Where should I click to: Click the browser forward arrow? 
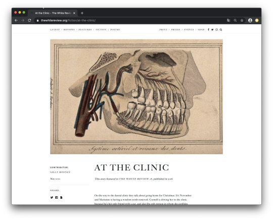[23, 20]
